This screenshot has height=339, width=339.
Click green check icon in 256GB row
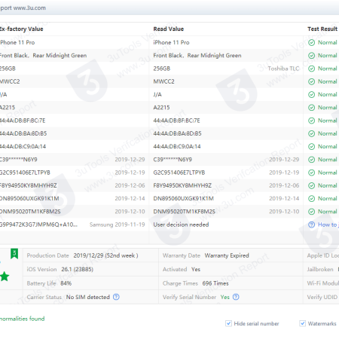pyautogui.click(x=311, y=69)
